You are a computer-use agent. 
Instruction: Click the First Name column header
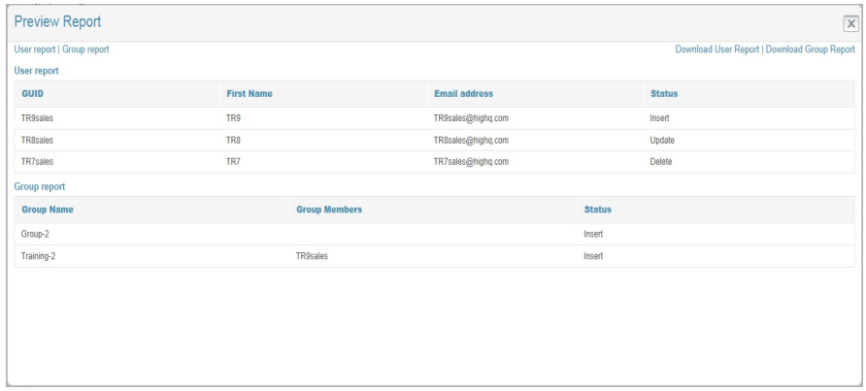250,94
